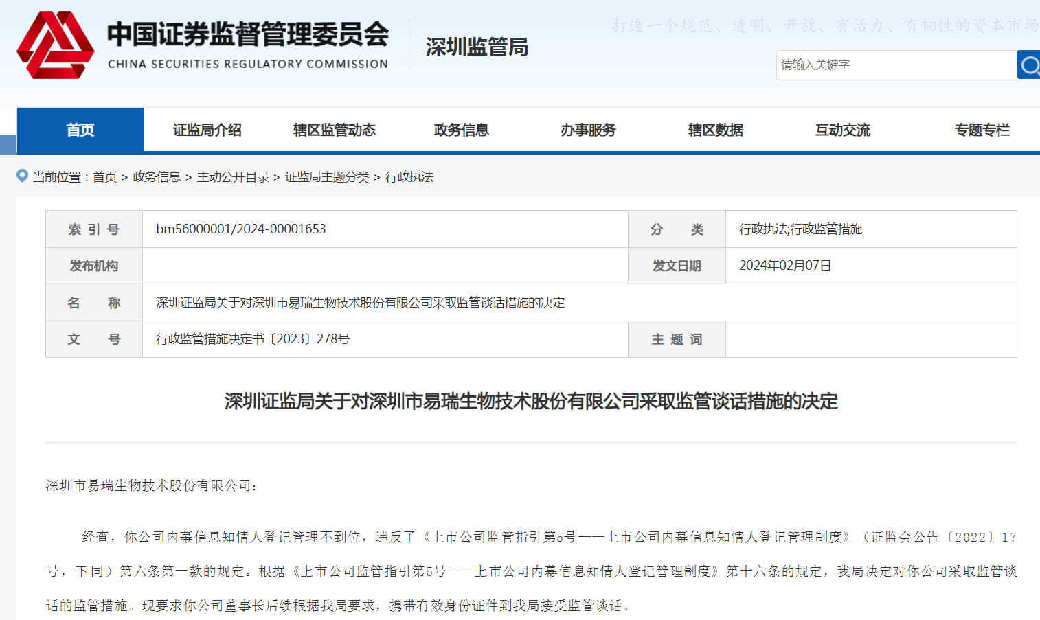
Task: Focus the keyword search input field
Action: pyautogui.click(x=896, y=65)
